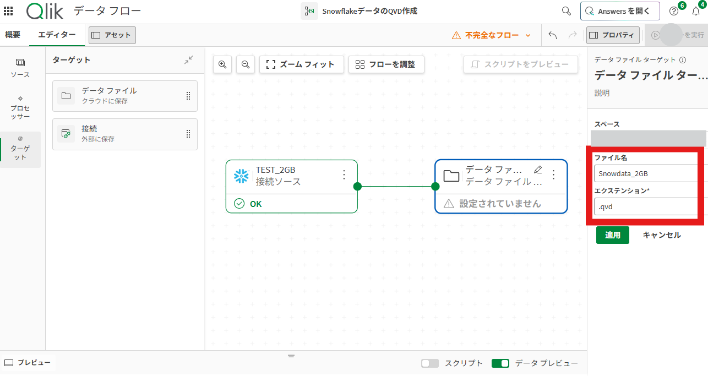
Task: Click the ズーム フィット button
Action: point(302,64)
